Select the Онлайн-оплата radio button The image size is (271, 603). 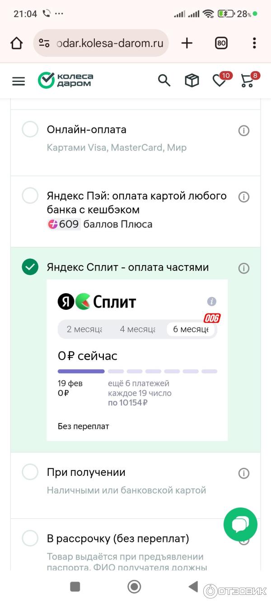click(x=30, y=130)
